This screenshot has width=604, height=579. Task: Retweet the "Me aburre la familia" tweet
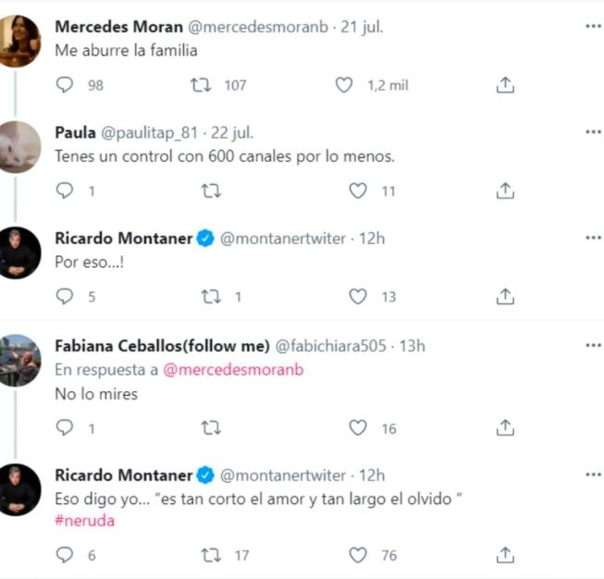196,85
